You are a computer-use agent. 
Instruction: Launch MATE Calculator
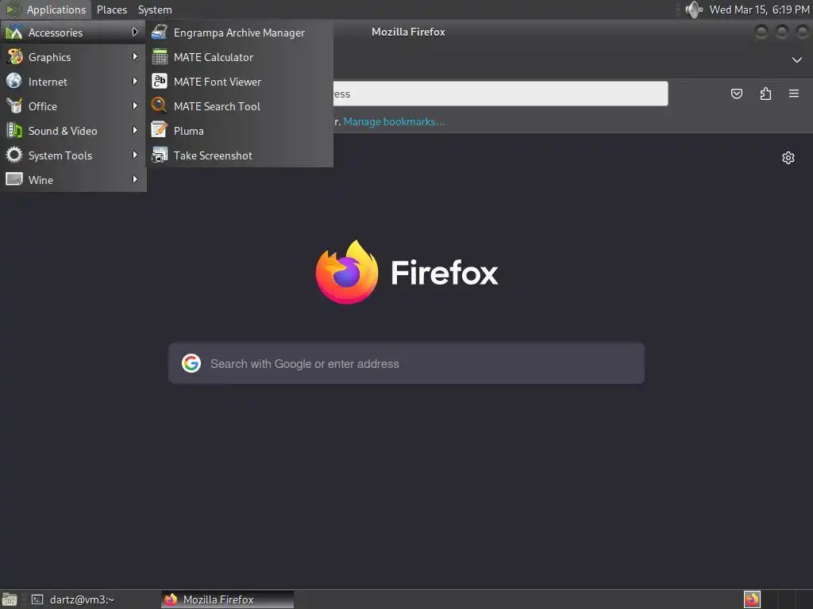point(240,57)
